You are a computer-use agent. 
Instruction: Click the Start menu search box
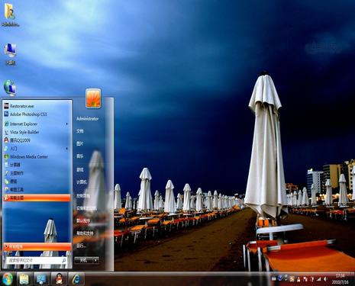click(37, 260)
